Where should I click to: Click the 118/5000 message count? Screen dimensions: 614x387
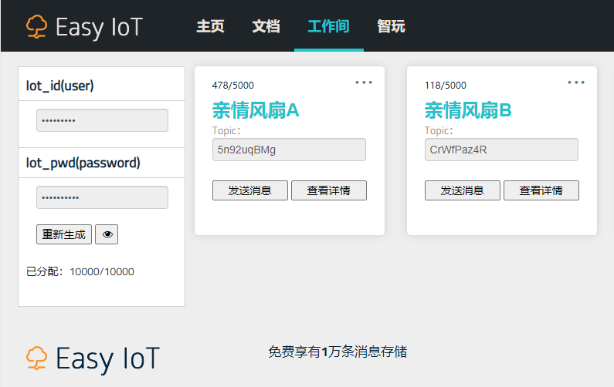pyautogui.click(x=446, y=86)
